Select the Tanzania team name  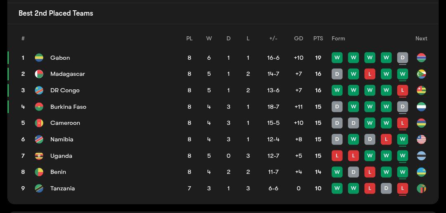(62, 188)
